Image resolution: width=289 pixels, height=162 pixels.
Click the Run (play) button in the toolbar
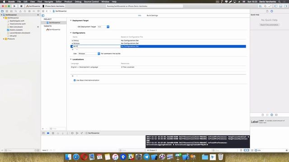coord(14,6)
